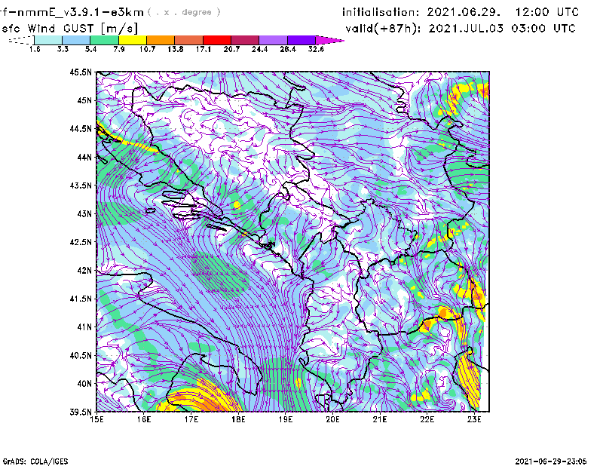The width and height of the screenshot is (603, 466).
Task: Click the 44.5N latitude label
Action: pos(81,128)
